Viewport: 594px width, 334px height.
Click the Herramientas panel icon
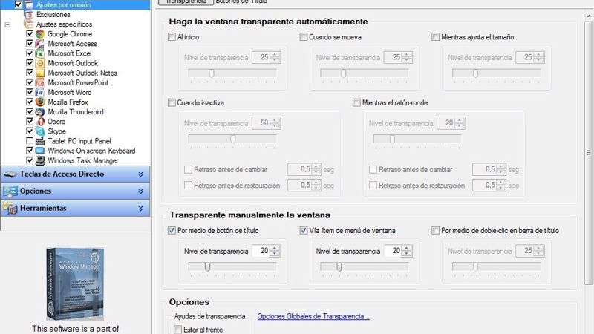tap(10, 209)
